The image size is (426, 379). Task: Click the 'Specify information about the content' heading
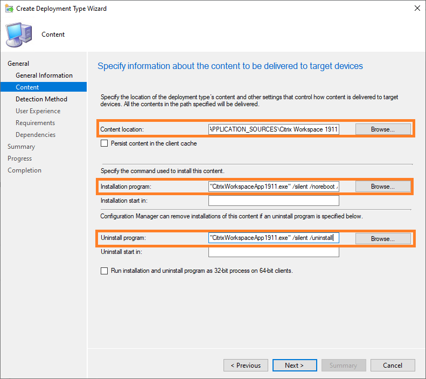230,66
